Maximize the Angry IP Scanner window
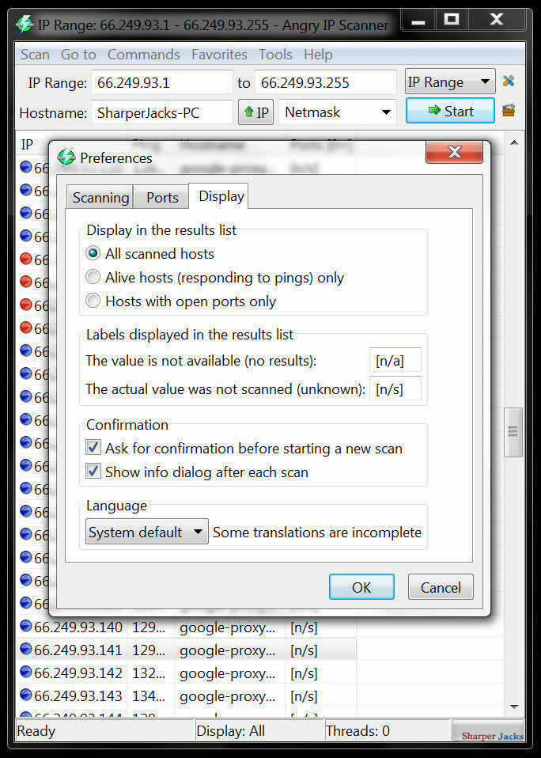541x758 pixels. (452, 20)
